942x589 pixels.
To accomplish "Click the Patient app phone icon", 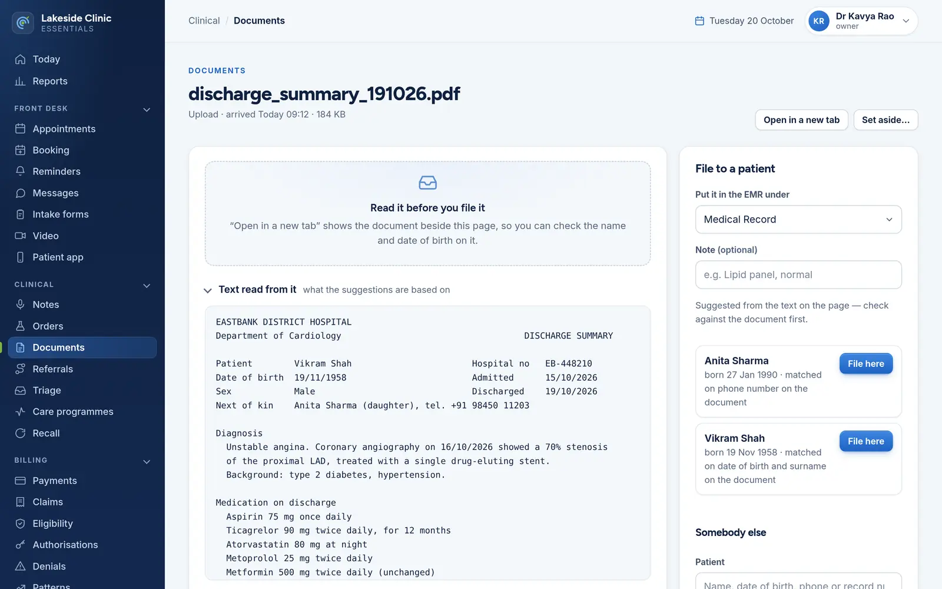I will click(x=21, y=257).
